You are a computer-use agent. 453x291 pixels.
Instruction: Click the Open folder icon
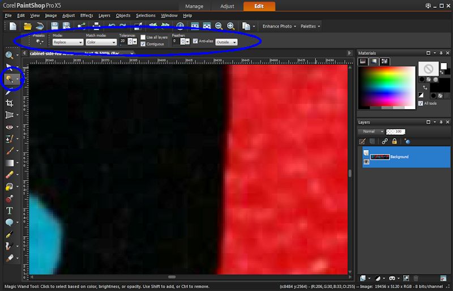(27, 26)
